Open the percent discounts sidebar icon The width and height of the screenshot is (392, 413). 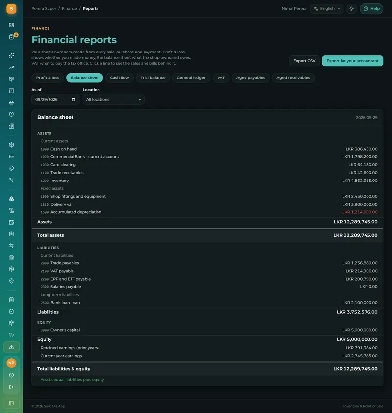pos(11,180)
